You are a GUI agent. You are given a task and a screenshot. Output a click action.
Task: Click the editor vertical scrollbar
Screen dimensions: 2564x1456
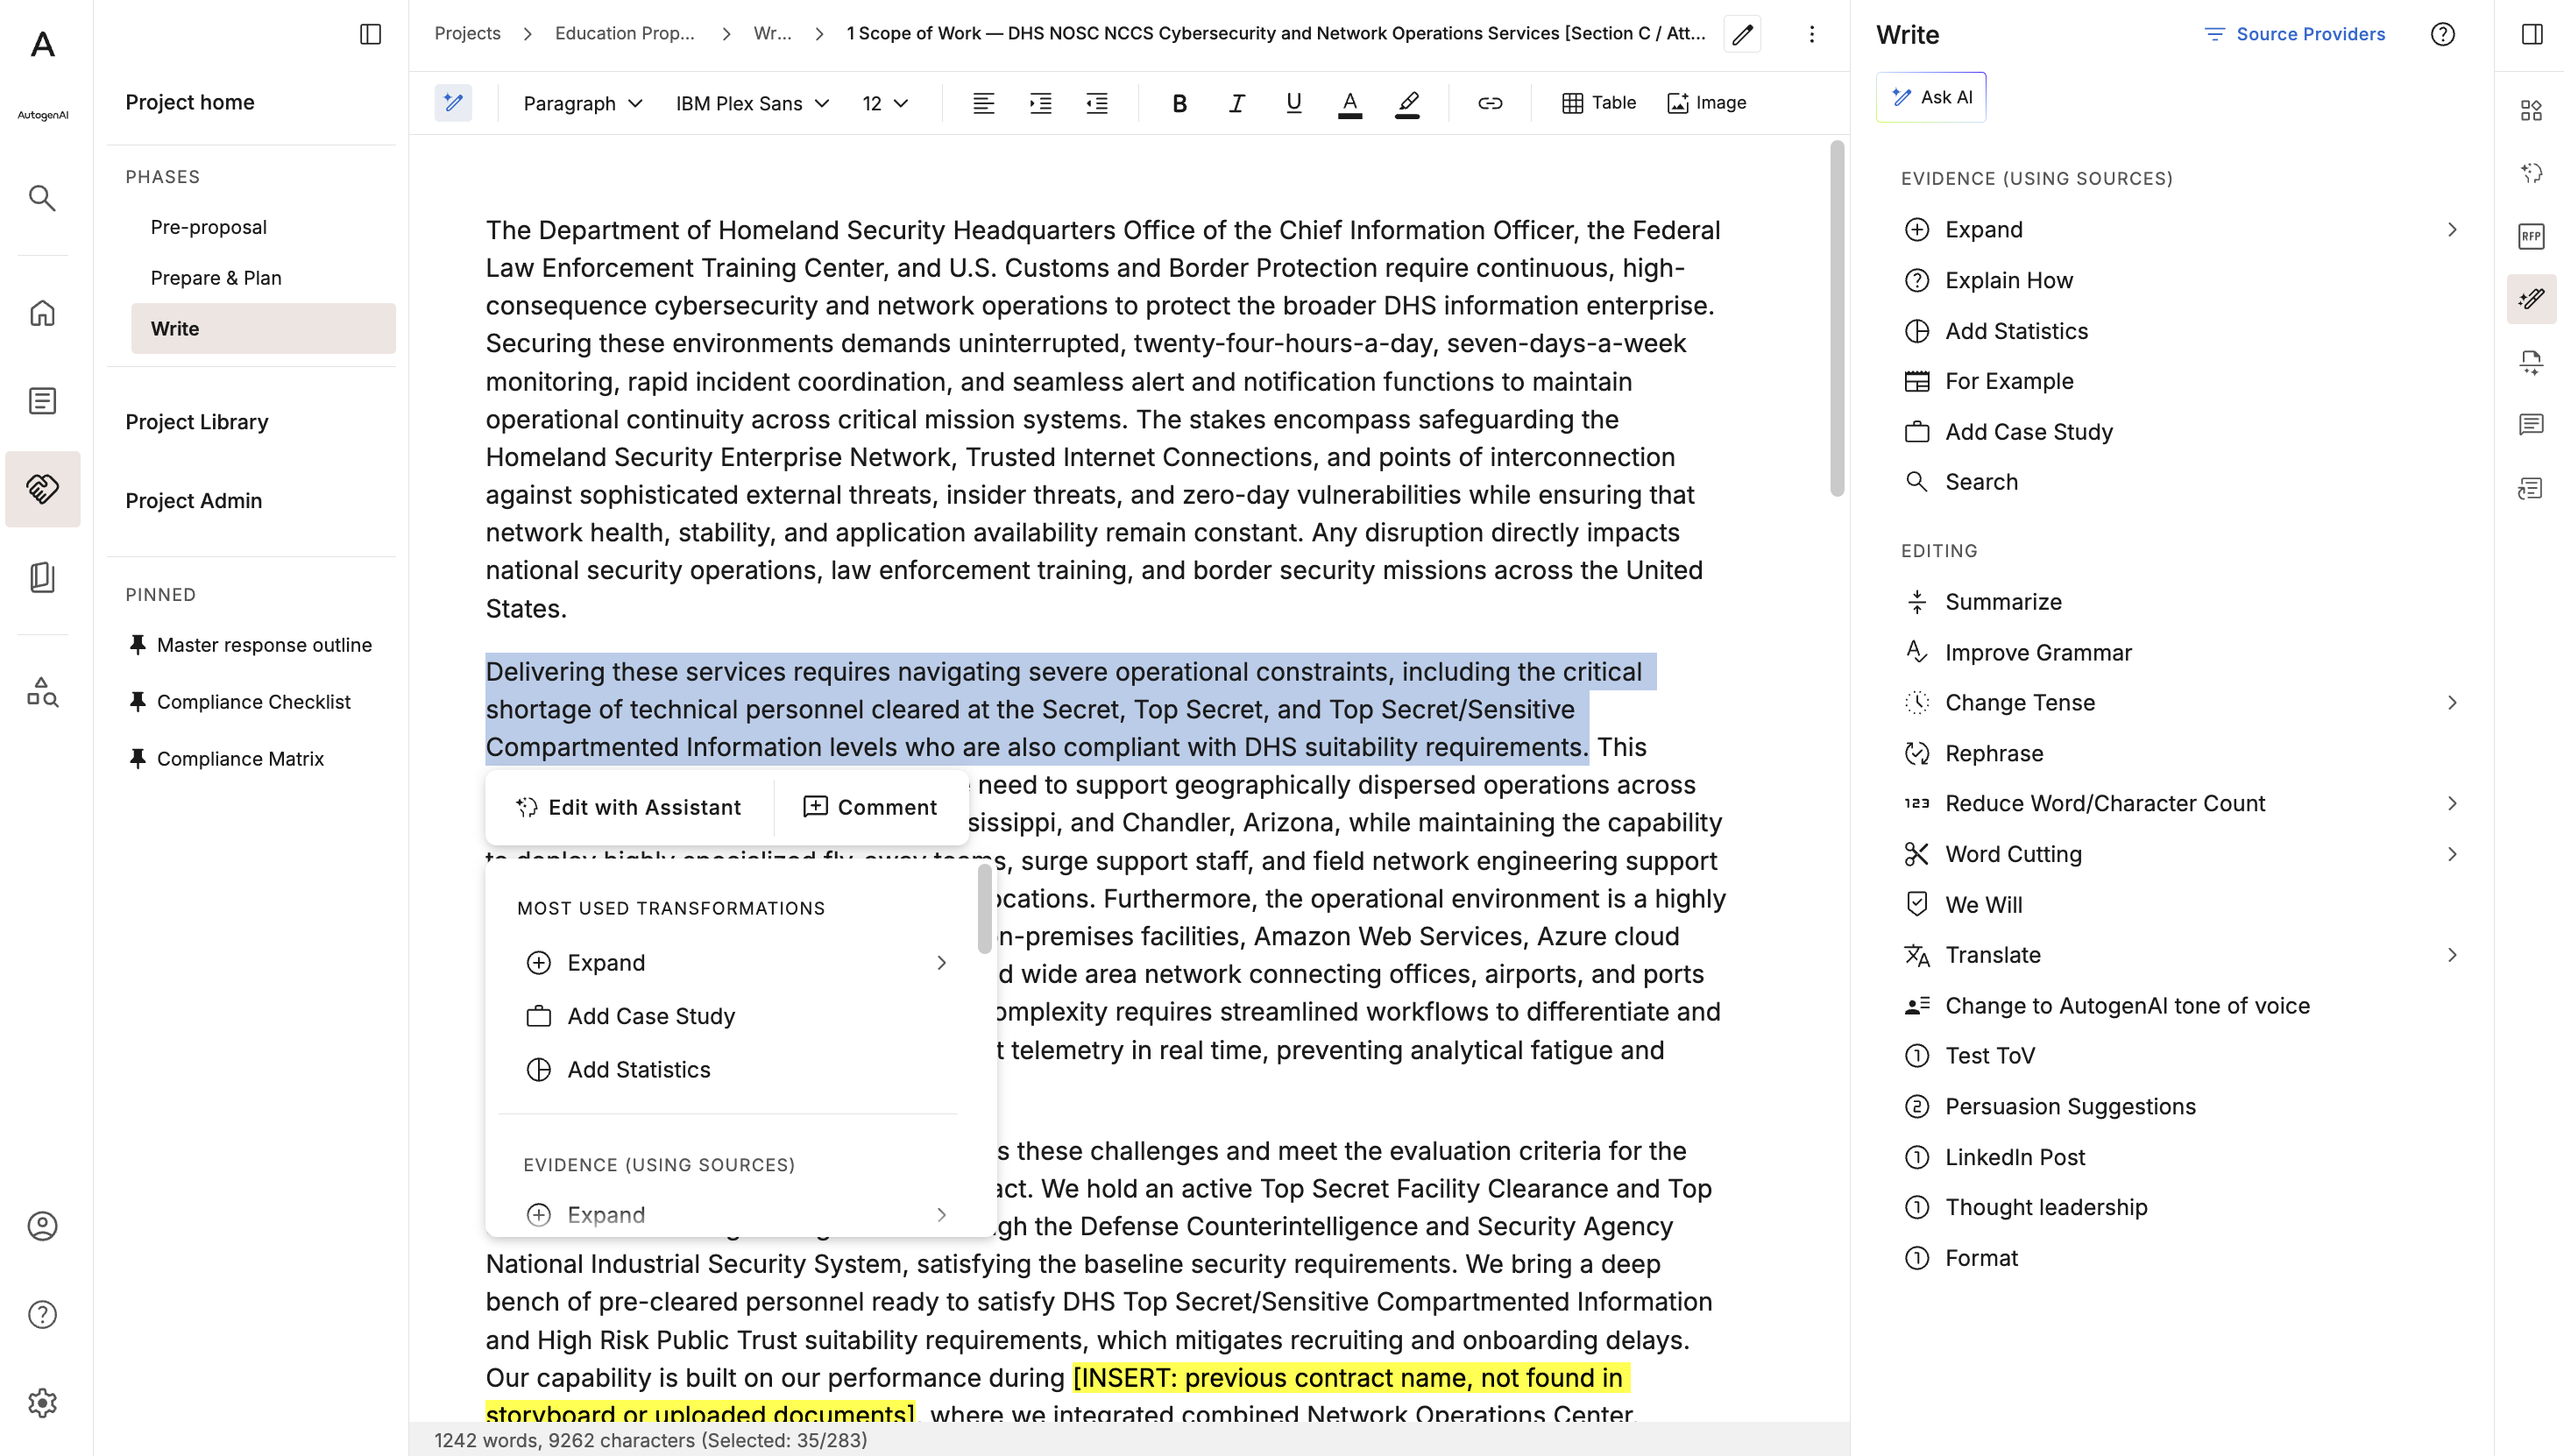pyautogui.click(x=1837, y=318)
